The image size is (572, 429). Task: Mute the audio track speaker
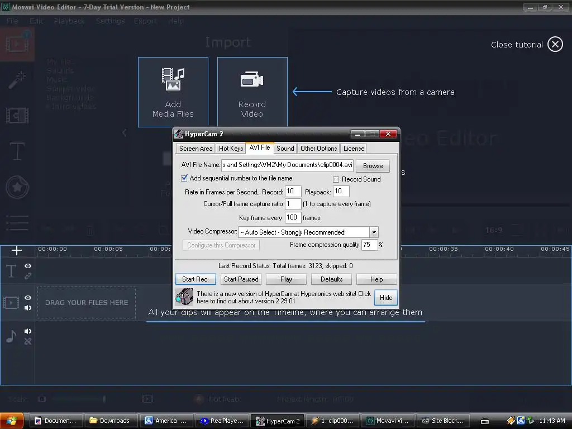tap(28, 331)
